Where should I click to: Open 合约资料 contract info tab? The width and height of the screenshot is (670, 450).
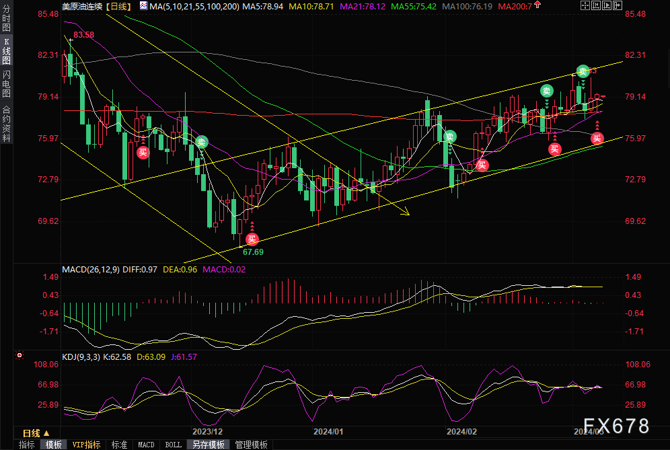coord(7,124)
